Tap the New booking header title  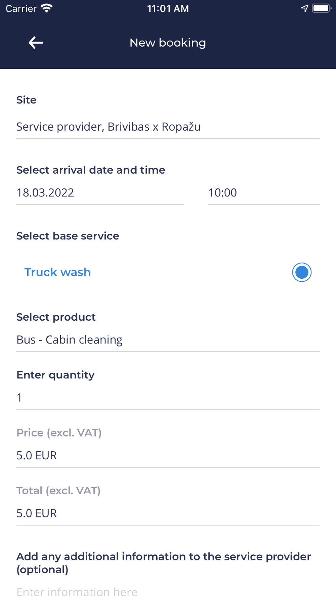[168, 43]
